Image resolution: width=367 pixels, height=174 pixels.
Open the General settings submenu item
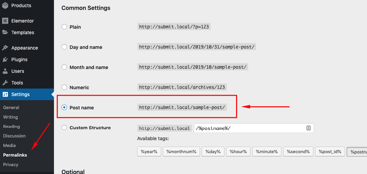(x=11, y=107)
